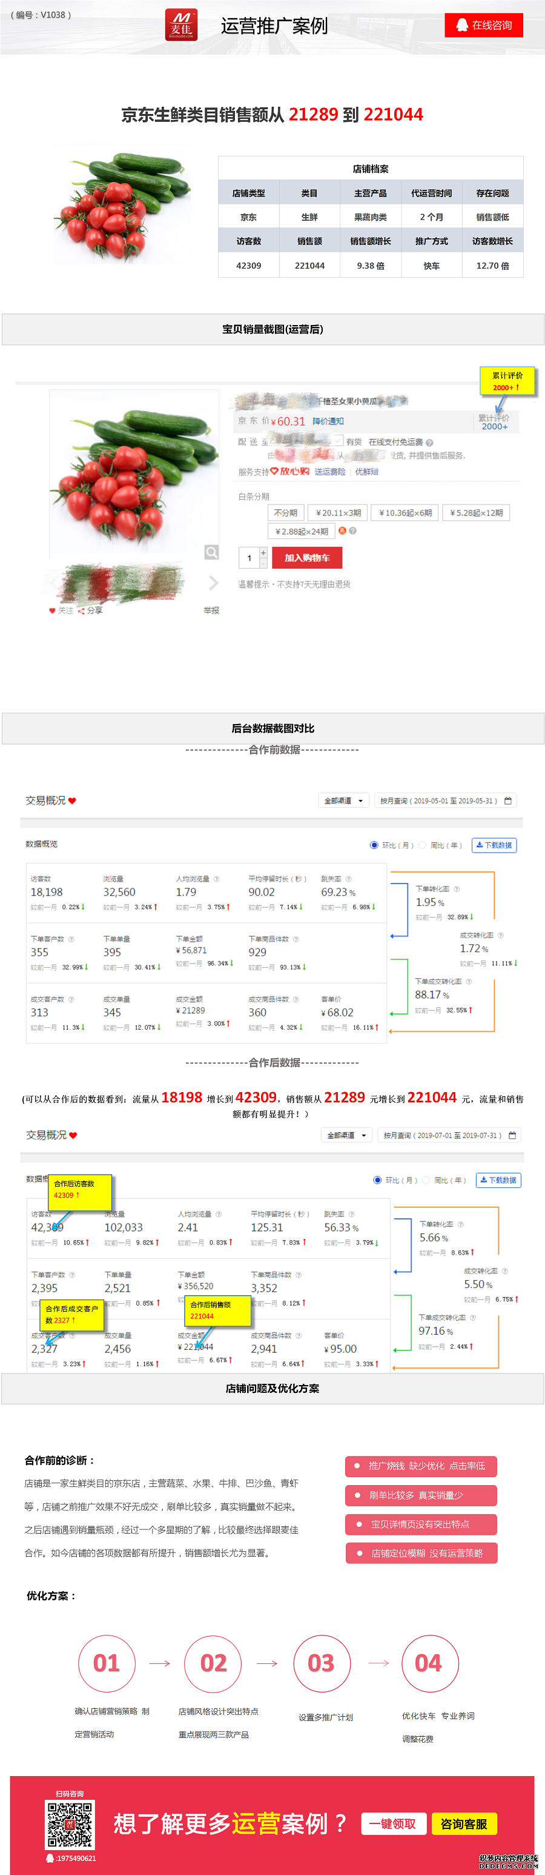Click the red 在线咨询 button at top

coord(484,25)
